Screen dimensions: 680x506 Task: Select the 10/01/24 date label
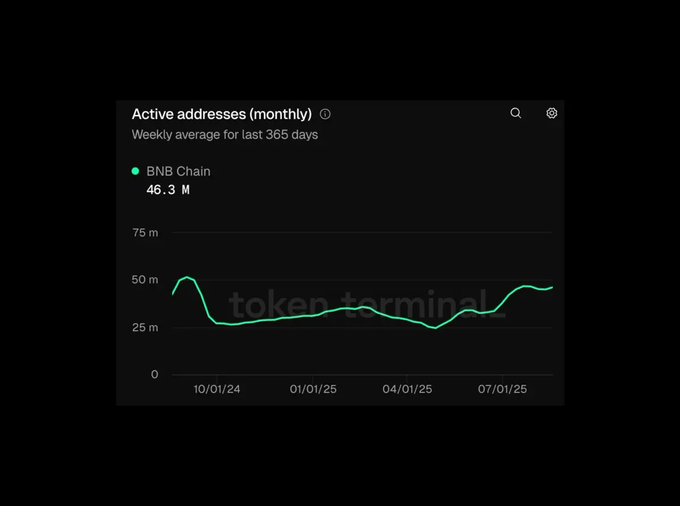pos(217,389)
